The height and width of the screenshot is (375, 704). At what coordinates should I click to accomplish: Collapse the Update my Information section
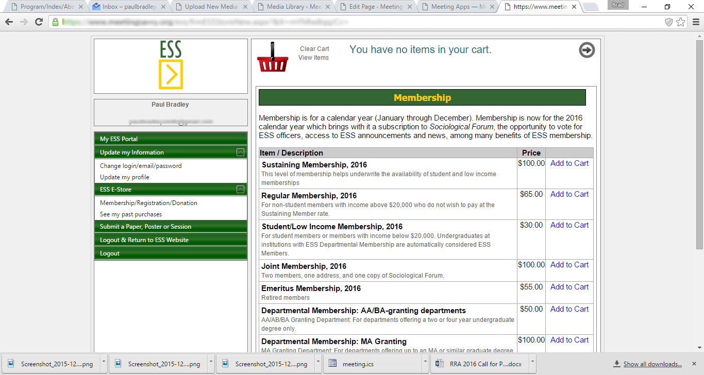tap(240, 152)
